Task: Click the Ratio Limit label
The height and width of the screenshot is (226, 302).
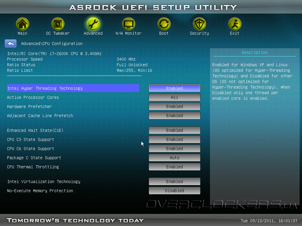Action: (x=20, y=70)
